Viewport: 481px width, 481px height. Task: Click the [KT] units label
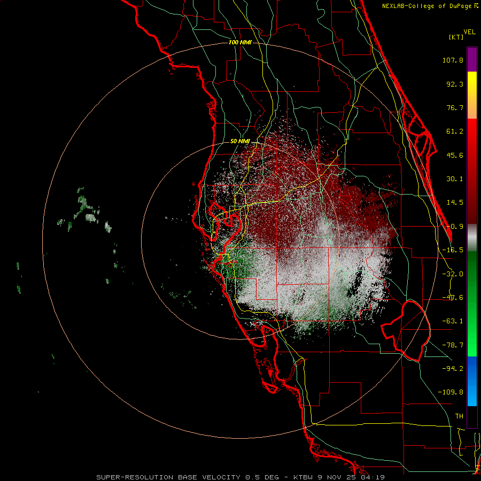tap(456, 37)
